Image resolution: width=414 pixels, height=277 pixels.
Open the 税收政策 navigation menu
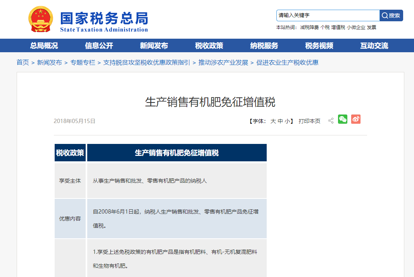coord(209,46)
